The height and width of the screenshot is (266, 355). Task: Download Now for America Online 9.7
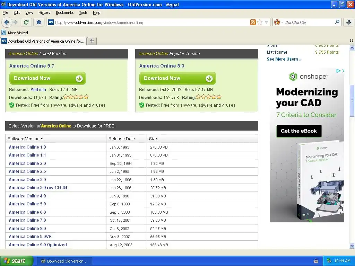47,78
